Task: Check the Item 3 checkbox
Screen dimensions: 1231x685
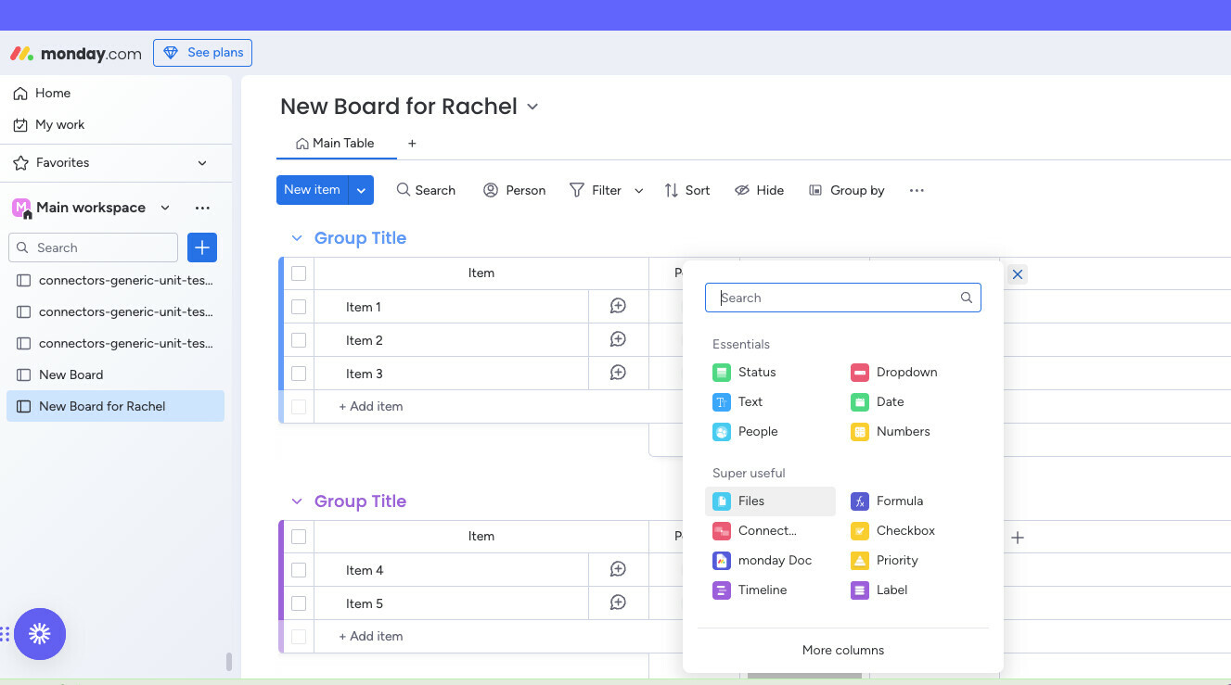Action: (x=299, y=374)
